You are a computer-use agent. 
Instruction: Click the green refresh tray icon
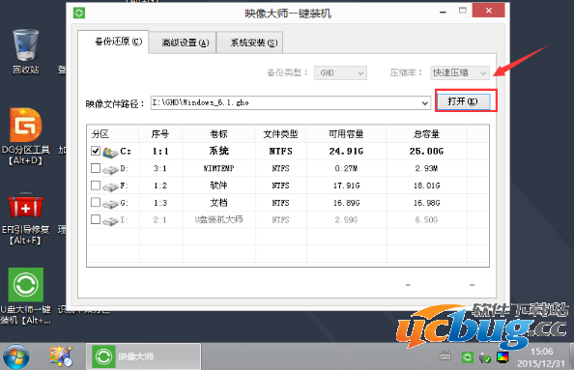tap(467, 356)
